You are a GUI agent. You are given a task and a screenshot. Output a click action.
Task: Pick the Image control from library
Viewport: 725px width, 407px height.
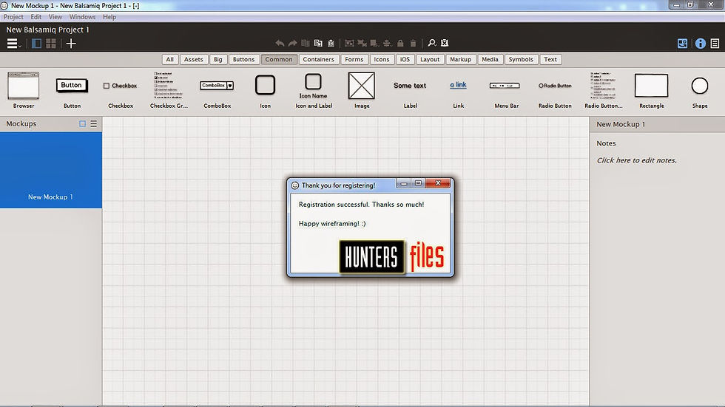(x=362, y=90)
